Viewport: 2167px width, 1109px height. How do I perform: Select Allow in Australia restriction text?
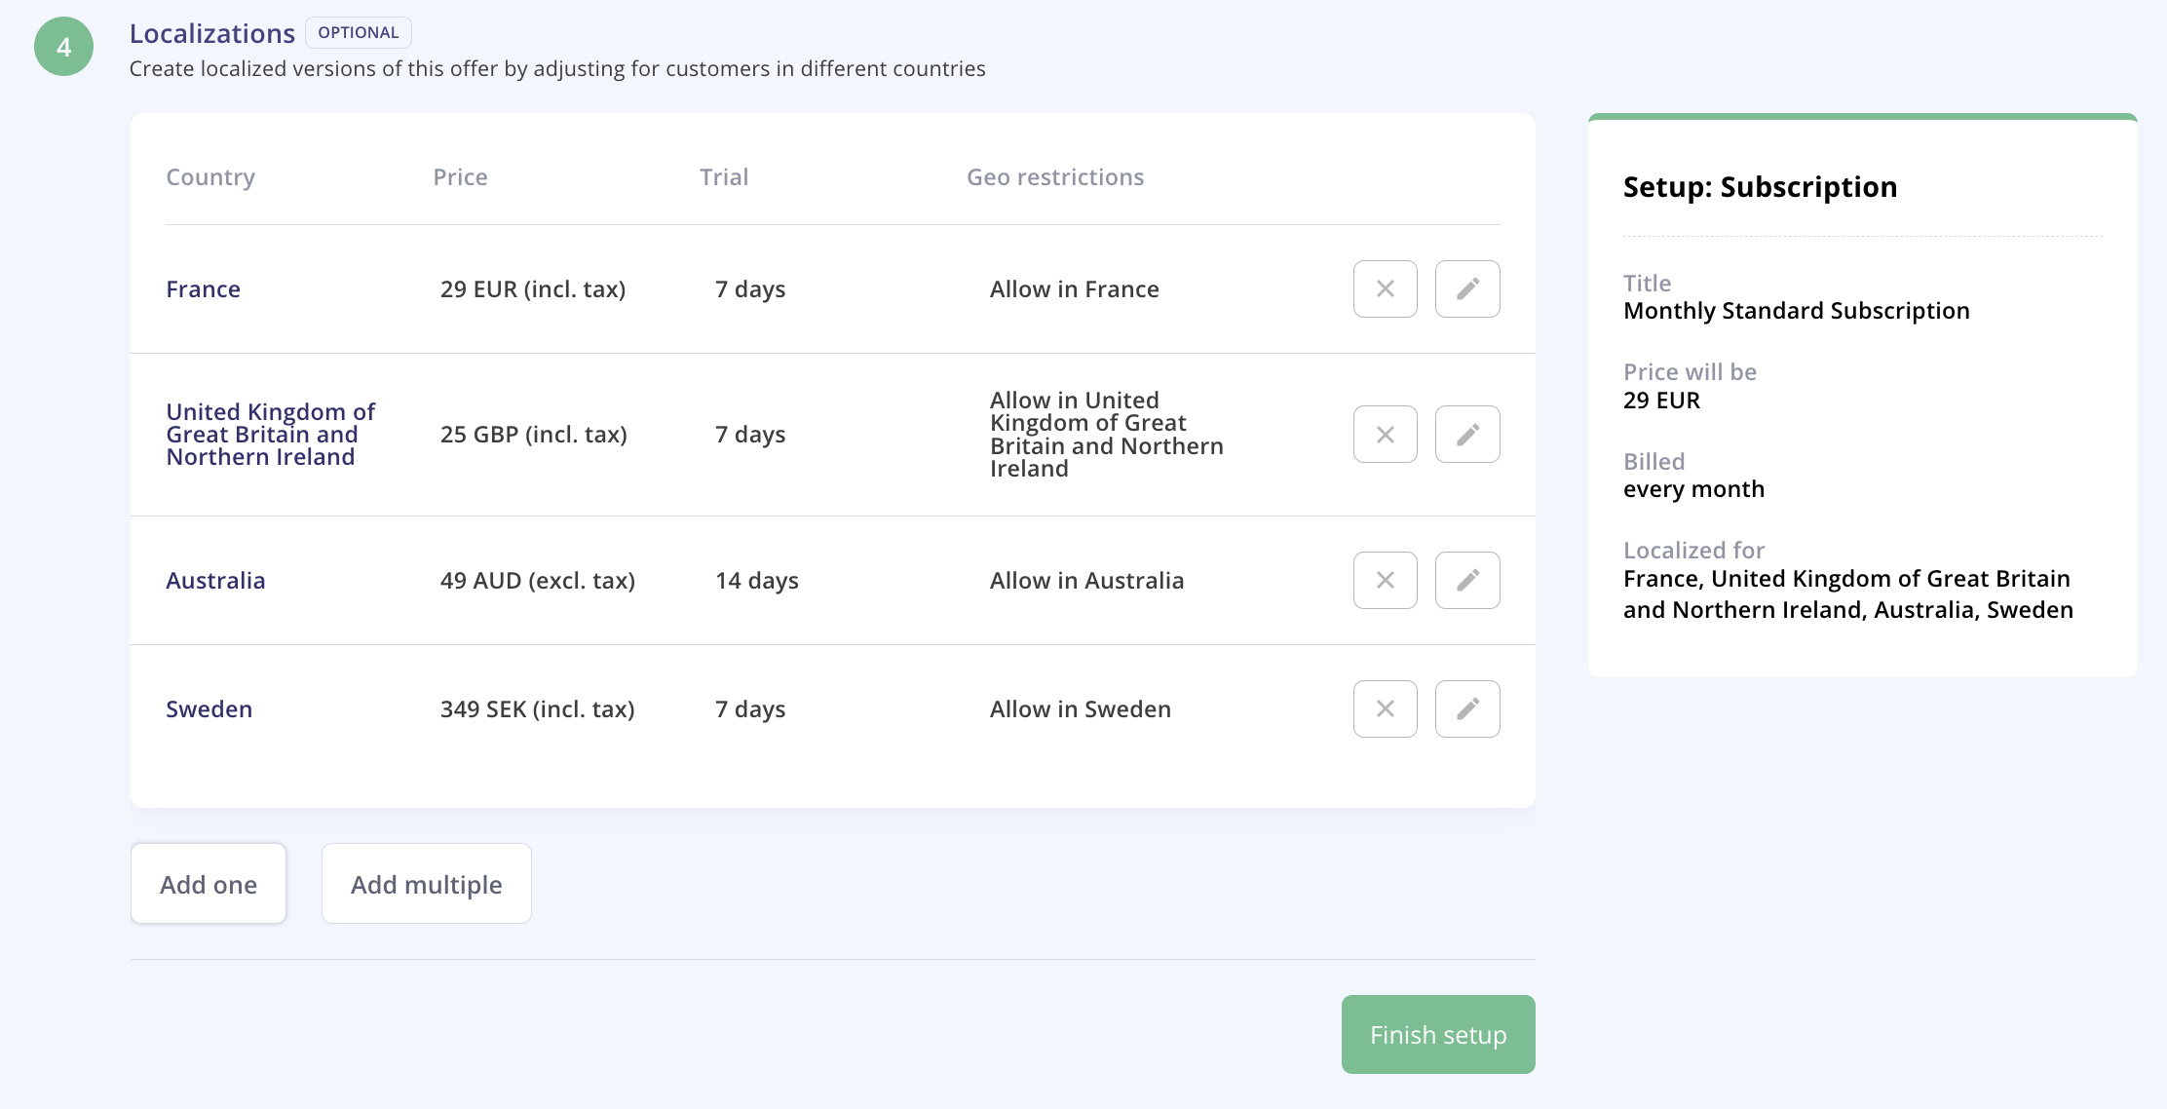tap(1087, 581)
